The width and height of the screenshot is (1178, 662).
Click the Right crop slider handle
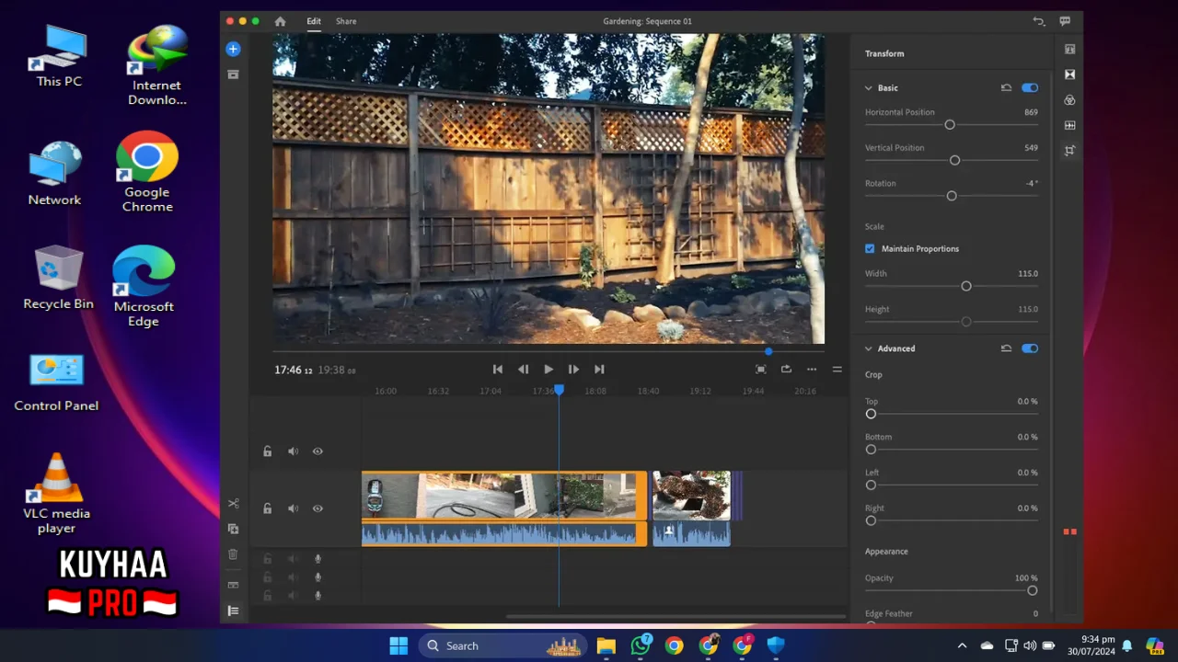871,520
